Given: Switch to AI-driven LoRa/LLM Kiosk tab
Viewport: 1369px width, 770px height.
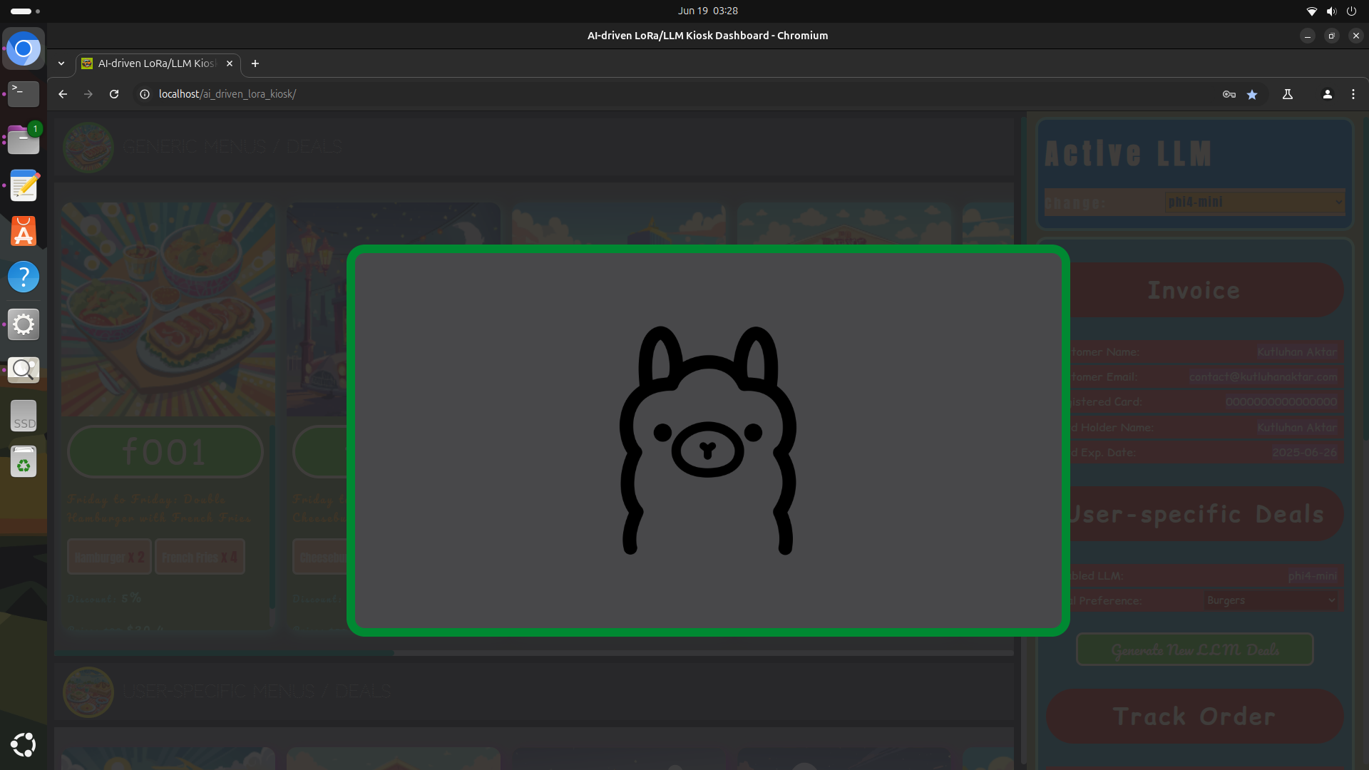Looking at the screenshot, I should [157, 63].
